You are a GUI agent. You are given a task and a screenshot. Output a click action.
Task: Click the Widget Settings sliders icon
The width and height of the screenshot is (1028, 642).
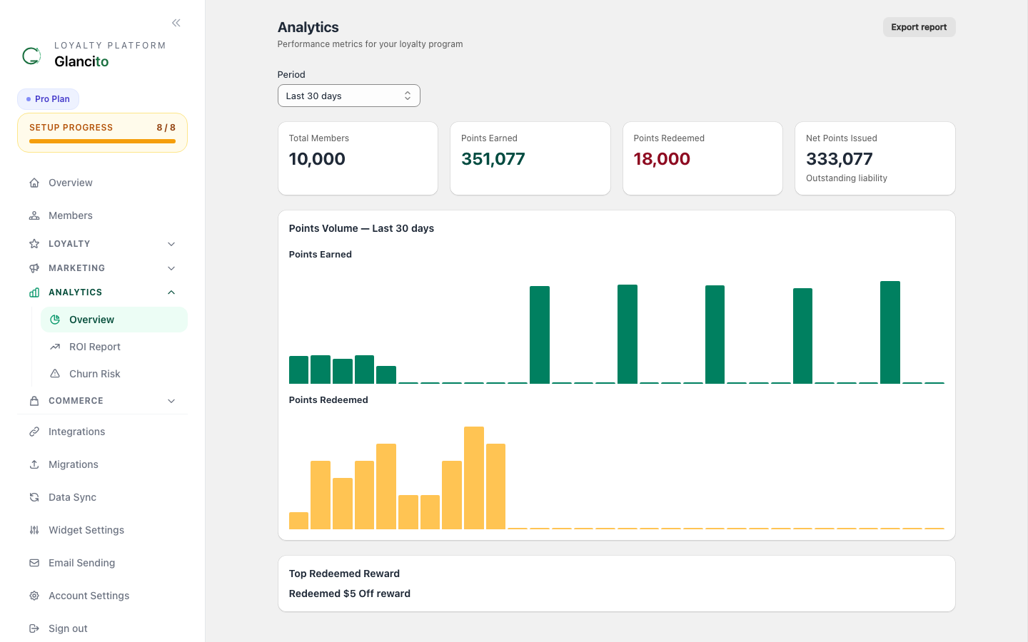34,530
